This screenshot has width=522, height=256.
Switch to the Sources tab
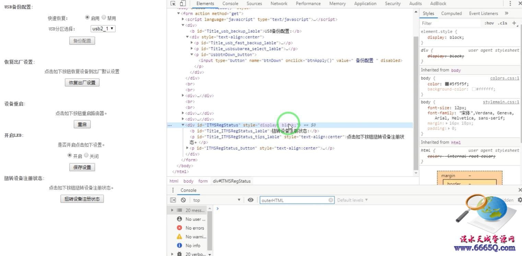click(x=254, y=3)
